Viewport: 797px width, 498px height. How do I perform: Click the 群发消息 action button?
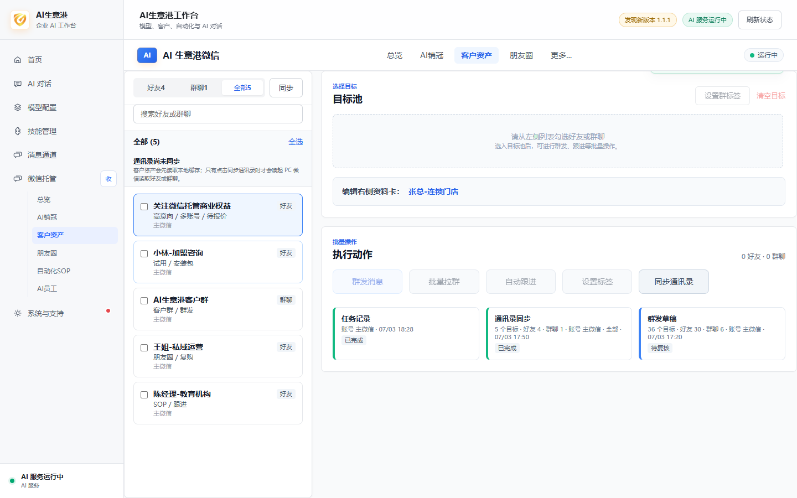pos(368,282)
